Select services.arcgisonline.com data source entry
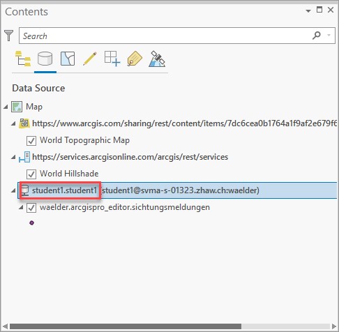The height and width of the screenshot is (332, 339). tap(130, 157)
